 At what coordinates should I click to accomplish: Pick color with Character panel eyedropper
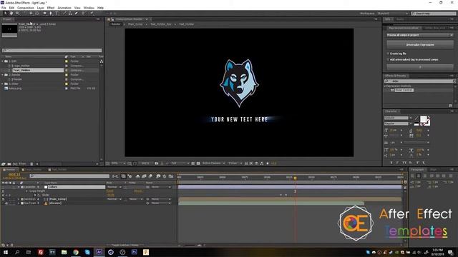pos(416,118)
